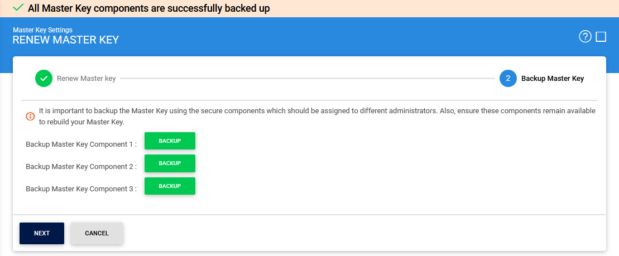Screen dimensions: 619x256
Task: Click the Backup Master Key Component 1 label
Action: pyautogui.click(x=81, y=144)
